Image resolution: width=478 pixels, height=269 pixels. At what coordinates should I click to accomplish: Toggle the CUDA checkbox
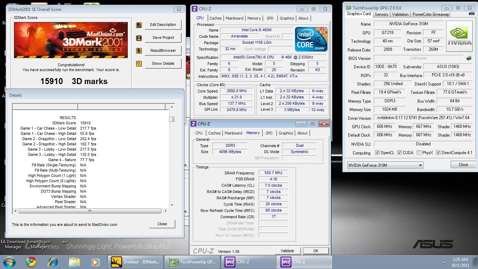[x=399, y=153]
